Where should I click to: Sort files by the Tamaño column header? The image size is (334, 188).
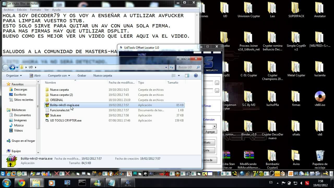click(x=175, y=83)
